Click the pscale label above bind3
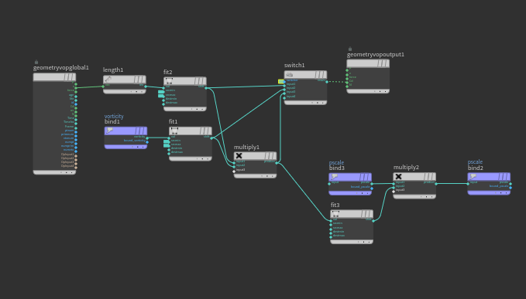Image resolution: width=526 pixels, height=299 pixels. click(336, 162)
